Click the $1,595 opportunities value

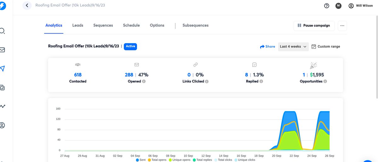pos(317,75)
